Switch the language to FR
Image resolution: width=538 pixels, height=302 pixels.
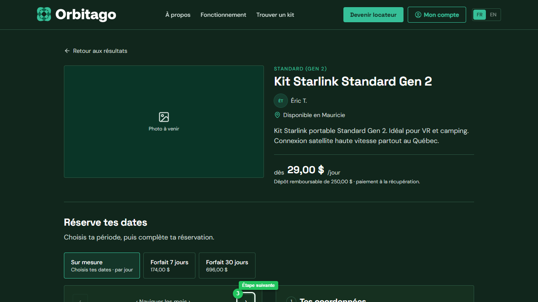480,15
